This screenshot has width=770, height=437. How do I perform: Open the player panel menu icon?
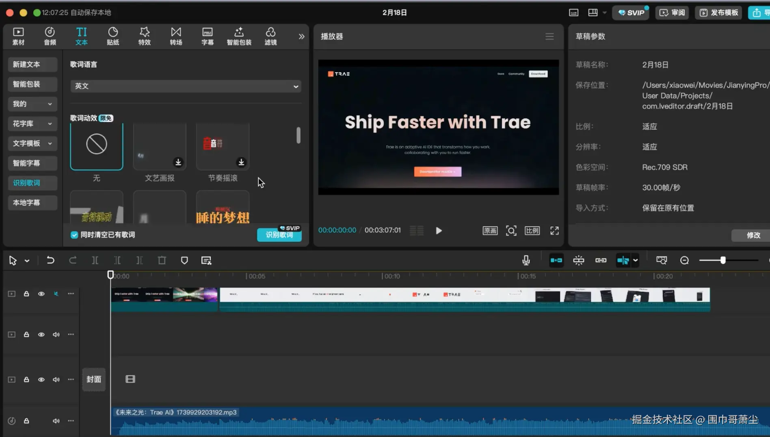549,36
